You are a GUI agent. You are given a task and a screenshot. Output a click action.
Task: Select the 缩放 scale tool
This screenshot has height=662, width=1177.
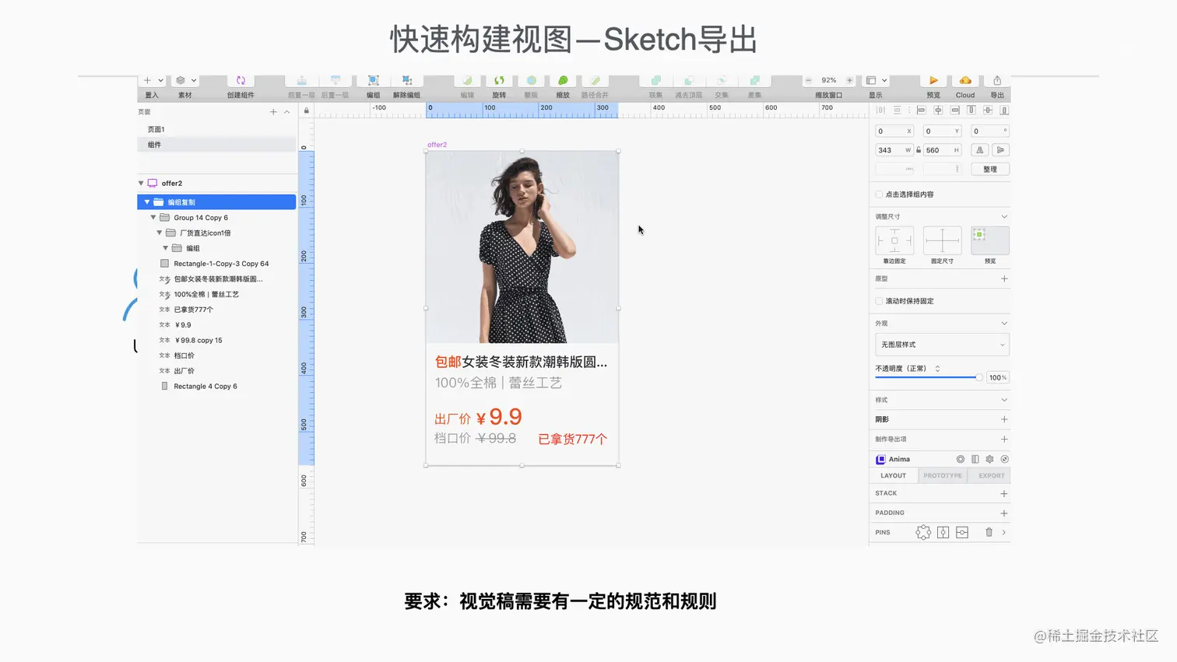[563, 81]
